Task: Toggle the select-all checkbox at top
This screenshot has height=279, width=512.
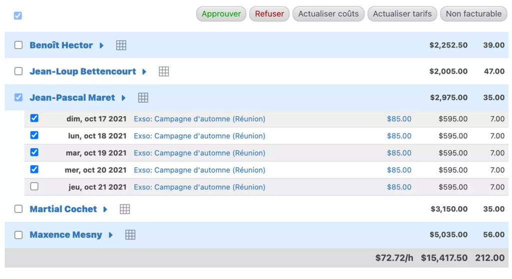Action: (18, 15)
